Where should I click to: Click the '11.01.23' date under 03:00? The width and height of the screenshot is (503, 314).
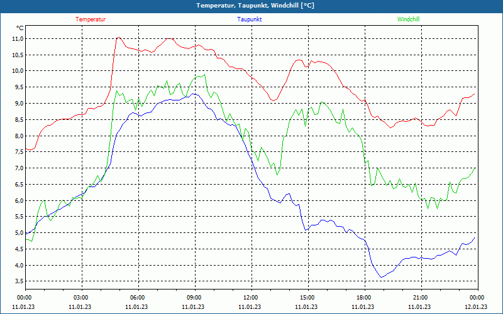coord(80,306)
